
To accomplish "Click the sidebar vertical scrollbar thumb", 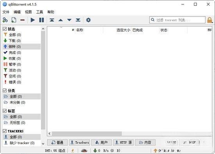I will click(x=43, y=80).
